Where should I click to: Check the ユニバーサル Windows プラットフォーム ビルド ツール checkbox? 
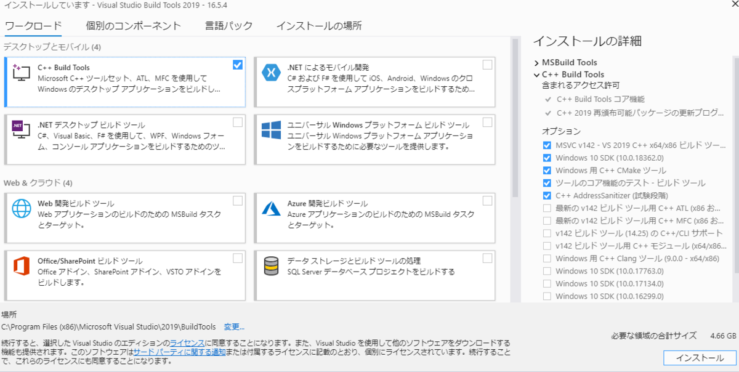(x=488, y=122)
